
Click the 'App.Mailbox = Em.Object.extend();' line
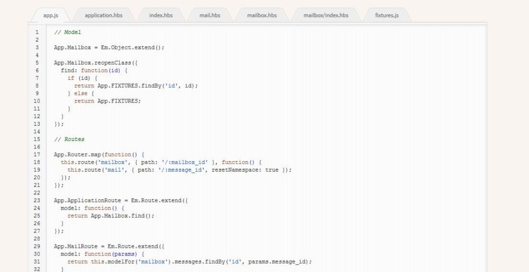point(109,48)
